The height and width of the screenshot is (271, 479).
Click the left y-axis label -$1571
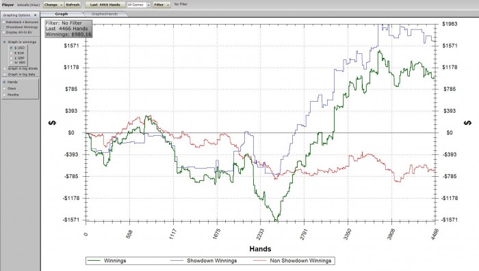pyautogui.click(x=71, y=220)
